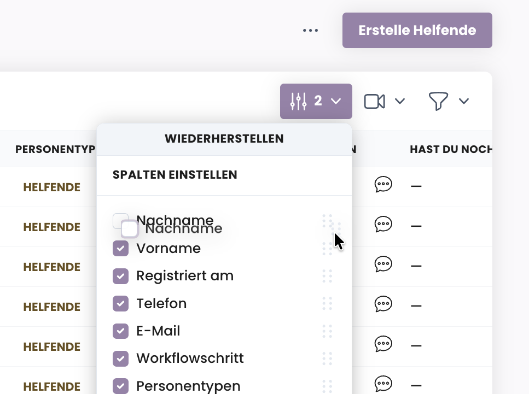Screen dimensions: 529x394
Task: Click the funnel filter icon
Action: point(438,101)
